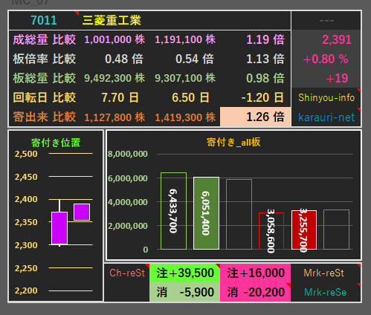Click the 寄付き_all板 chart title
371x315 pixels.
tap(233, 142)
